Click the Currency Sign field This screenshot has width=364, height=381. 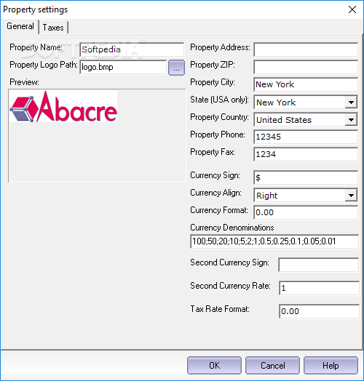[x=306, y=177]
